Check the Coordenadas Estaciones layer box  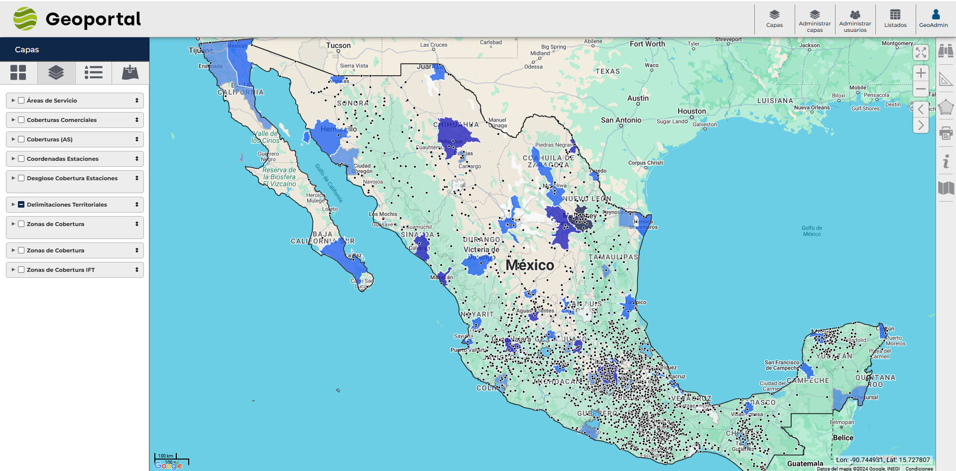click(21, 159)
